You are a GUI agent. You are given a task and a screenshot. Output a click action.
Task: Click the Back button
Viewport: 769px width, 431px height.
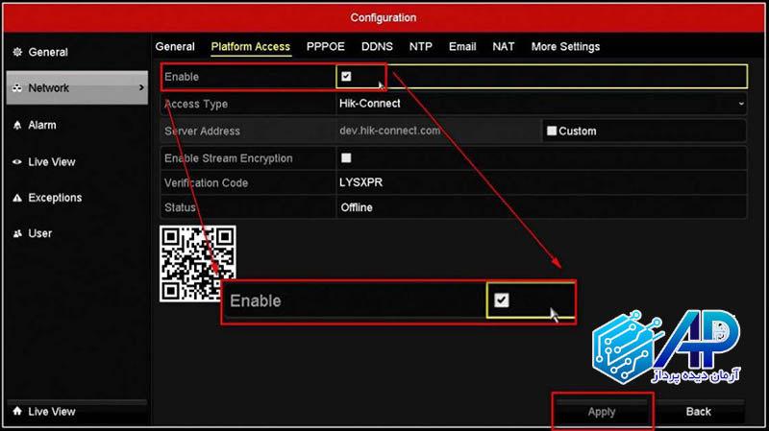click(699, 412)
